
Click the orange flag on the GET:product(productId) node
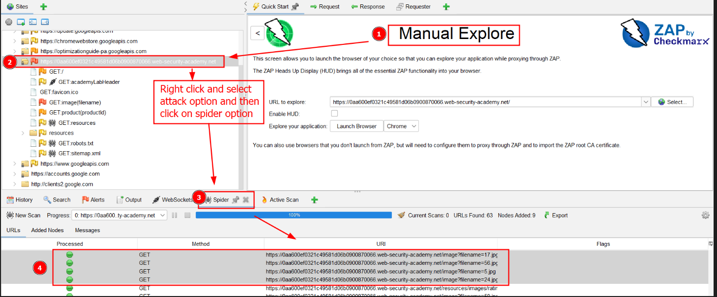[x=43, y=113]
